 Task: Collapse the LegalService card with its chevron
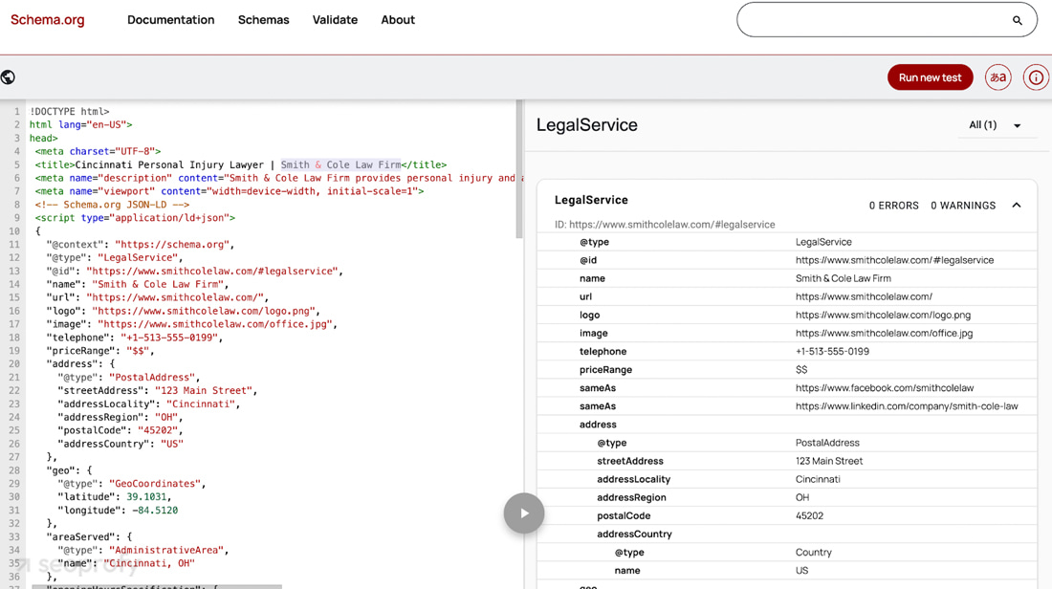click(1017, 205)
